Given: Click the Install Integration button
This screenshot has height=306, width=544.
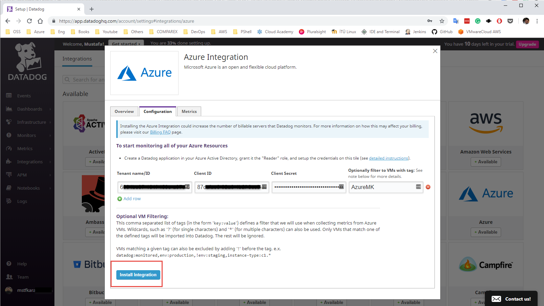Looking at the screenshot, I should (x=138, y=275).
